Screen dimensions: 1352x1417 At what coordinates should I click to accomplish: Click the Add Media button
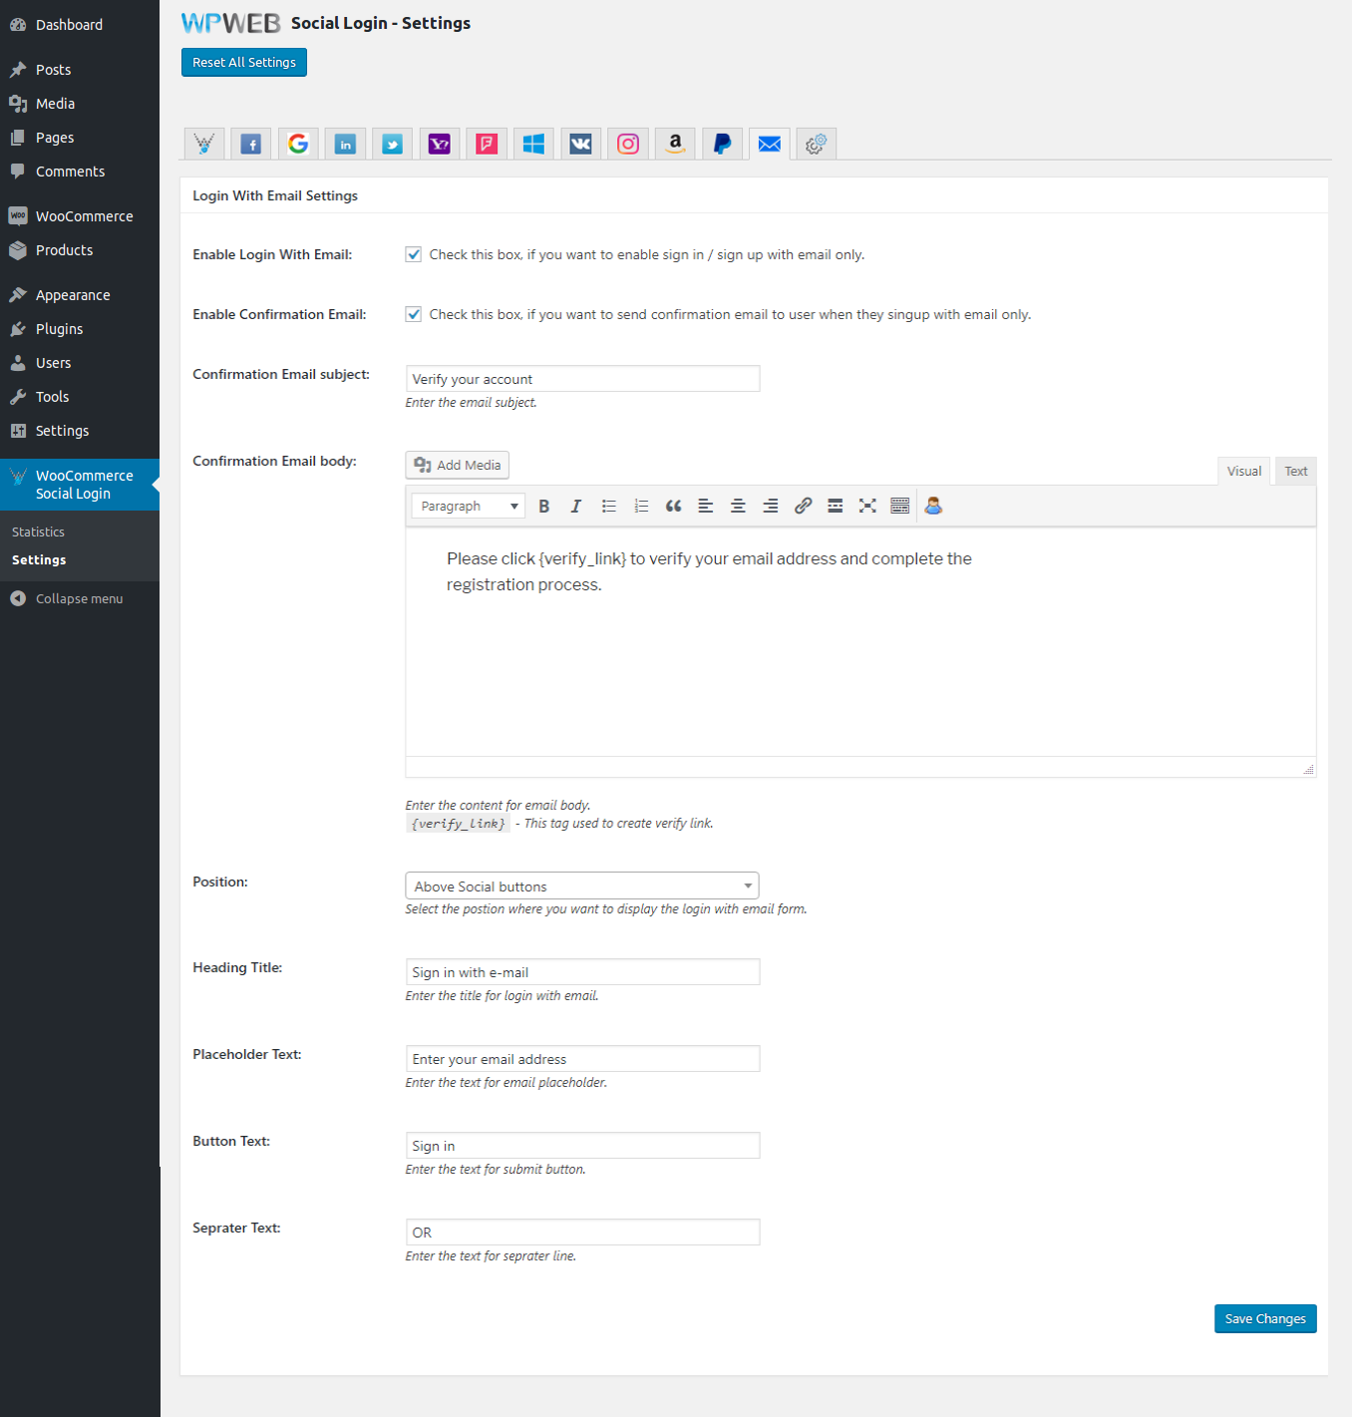(458, 465)
